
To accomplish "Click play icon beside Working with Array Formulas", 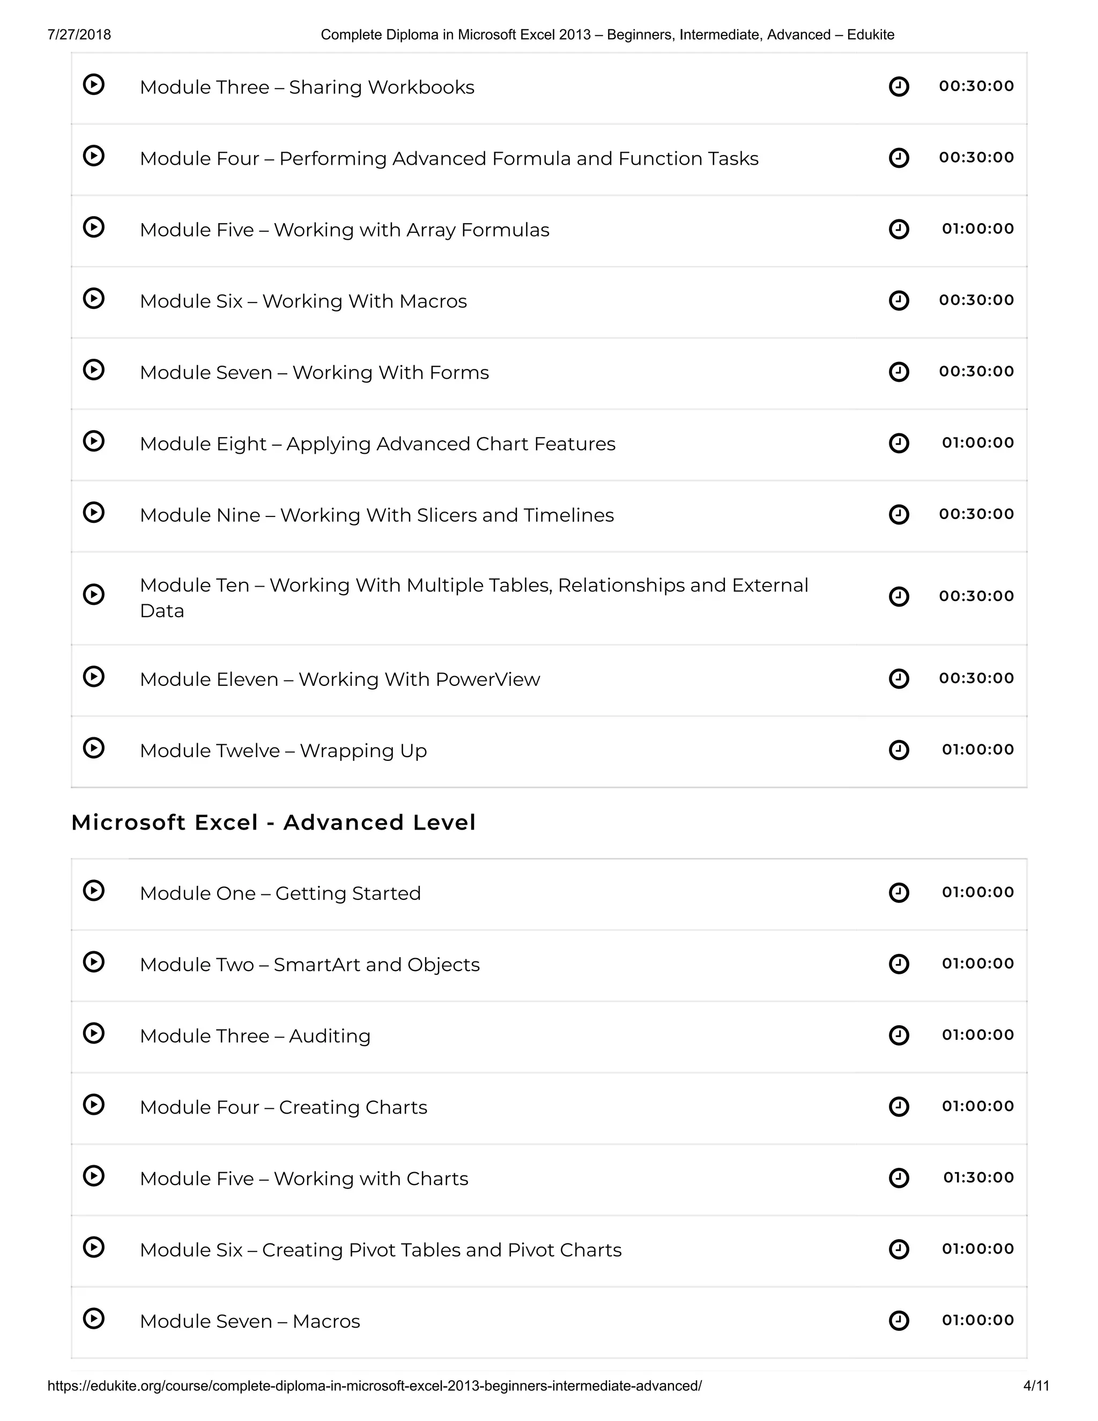I will 94,227.
